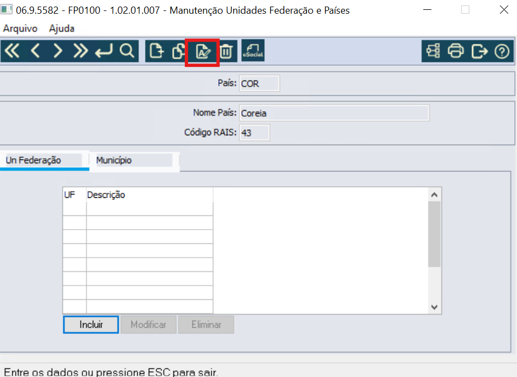Screen dimensions: 517x377
Task: Open the eSocial toolbar button
Action: [253, 50]
